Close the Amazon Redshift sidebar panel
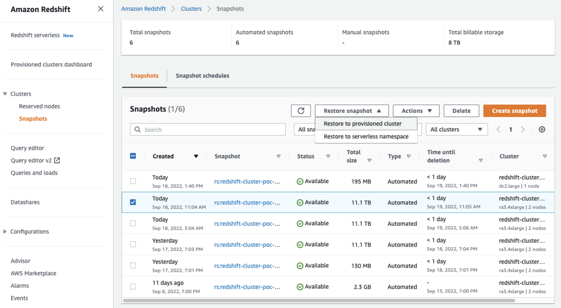This screenshot has height=308, width=561. (101, 9)
